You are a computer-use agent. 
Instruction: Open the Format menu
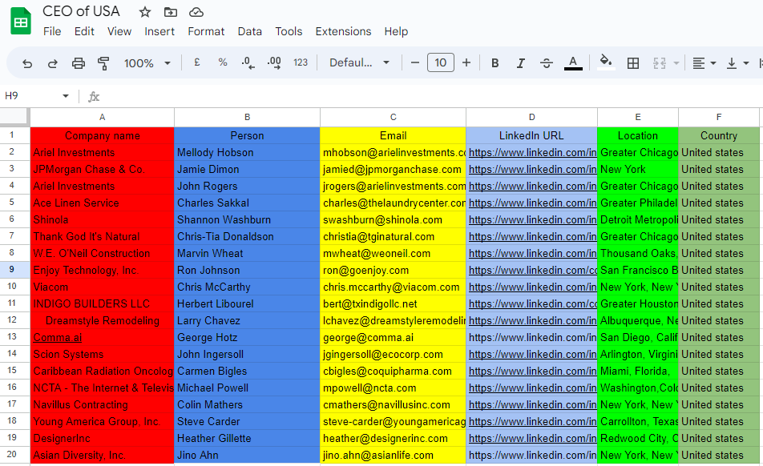pyautogui.click(x=206, y=31)
